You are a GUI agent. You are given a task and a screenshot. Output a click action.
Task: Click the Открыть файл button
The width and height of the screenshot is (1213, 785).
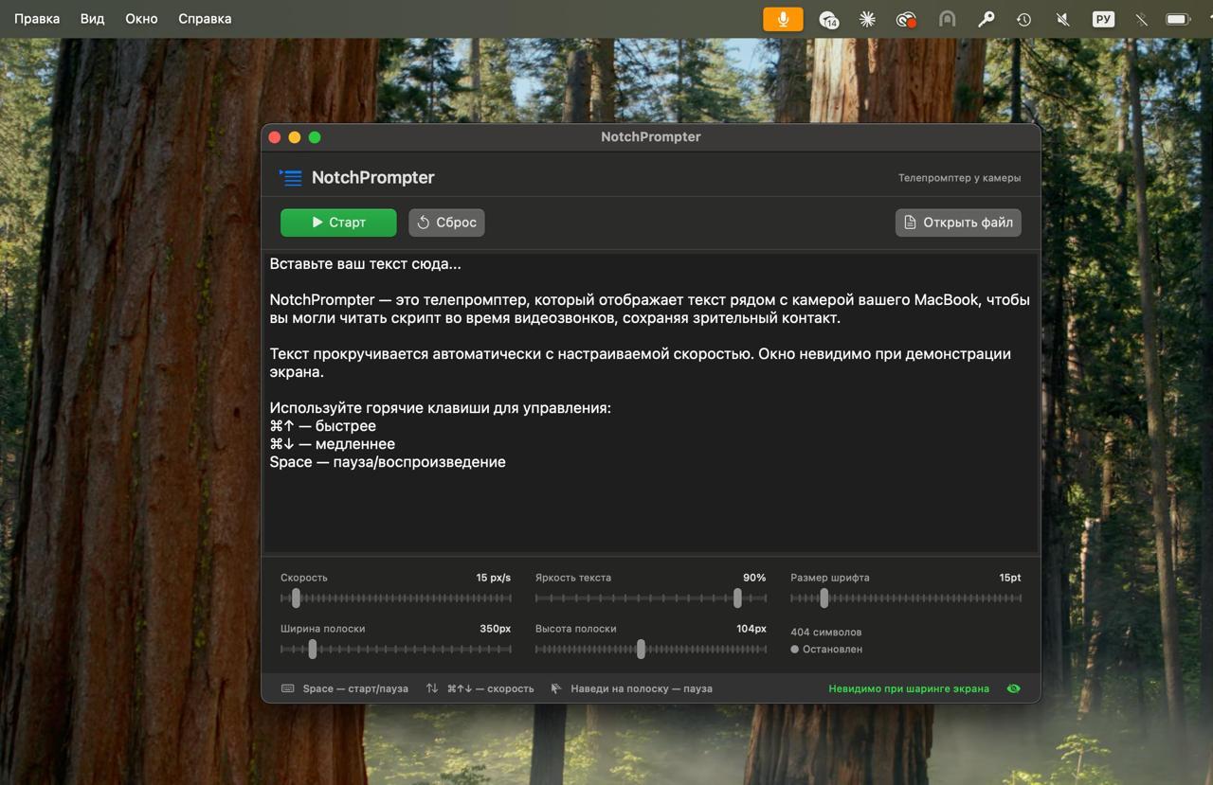point(958,223)
